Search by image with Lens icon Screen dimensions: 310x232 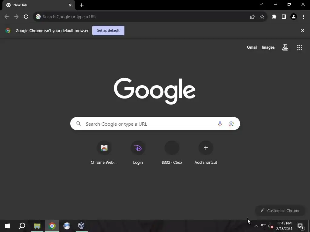[x=231, y=124]
